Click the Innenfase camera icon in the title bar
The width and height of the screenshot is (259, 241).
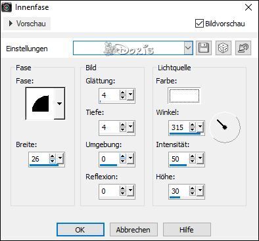tap(7, 7)
